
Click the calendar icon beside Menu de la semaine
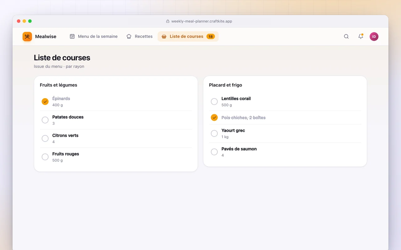72,37
